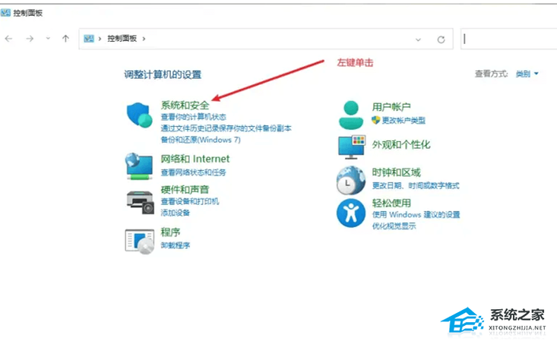Image resolution: width=557 pixels, height=341 pixels.
Task: Open Appearance and Personalization monitor icon
Action: [352, 147]
